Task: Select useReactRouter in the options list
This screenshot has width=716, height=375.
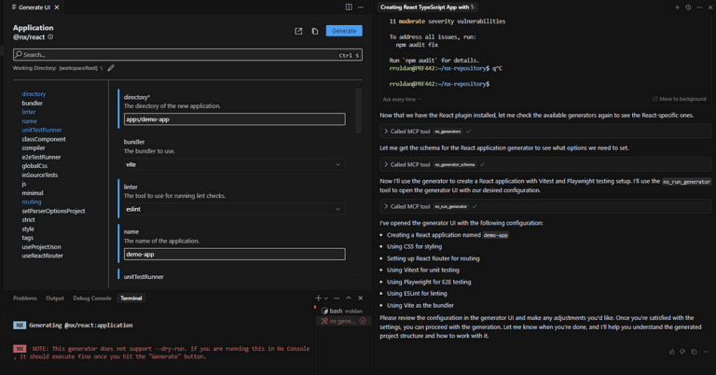Action: 43,256
